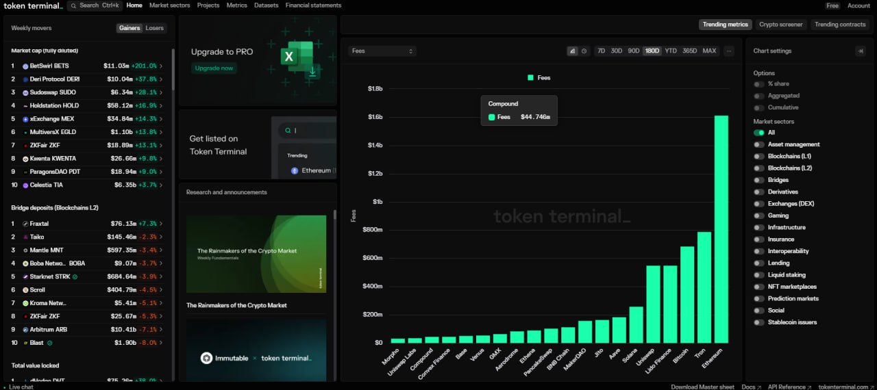Toggle Blockchains (L1) sector filter

point(758,156)
